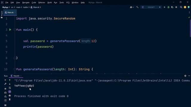
Task: Collapse generatePassword function fold marker
Action: [x=15, y=69]
